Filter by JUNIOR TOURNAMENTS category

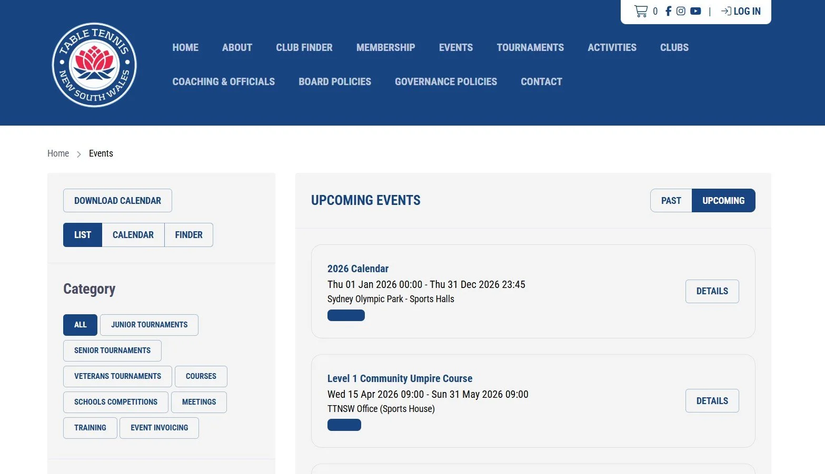pyautogui.click(x=149, y=325)
